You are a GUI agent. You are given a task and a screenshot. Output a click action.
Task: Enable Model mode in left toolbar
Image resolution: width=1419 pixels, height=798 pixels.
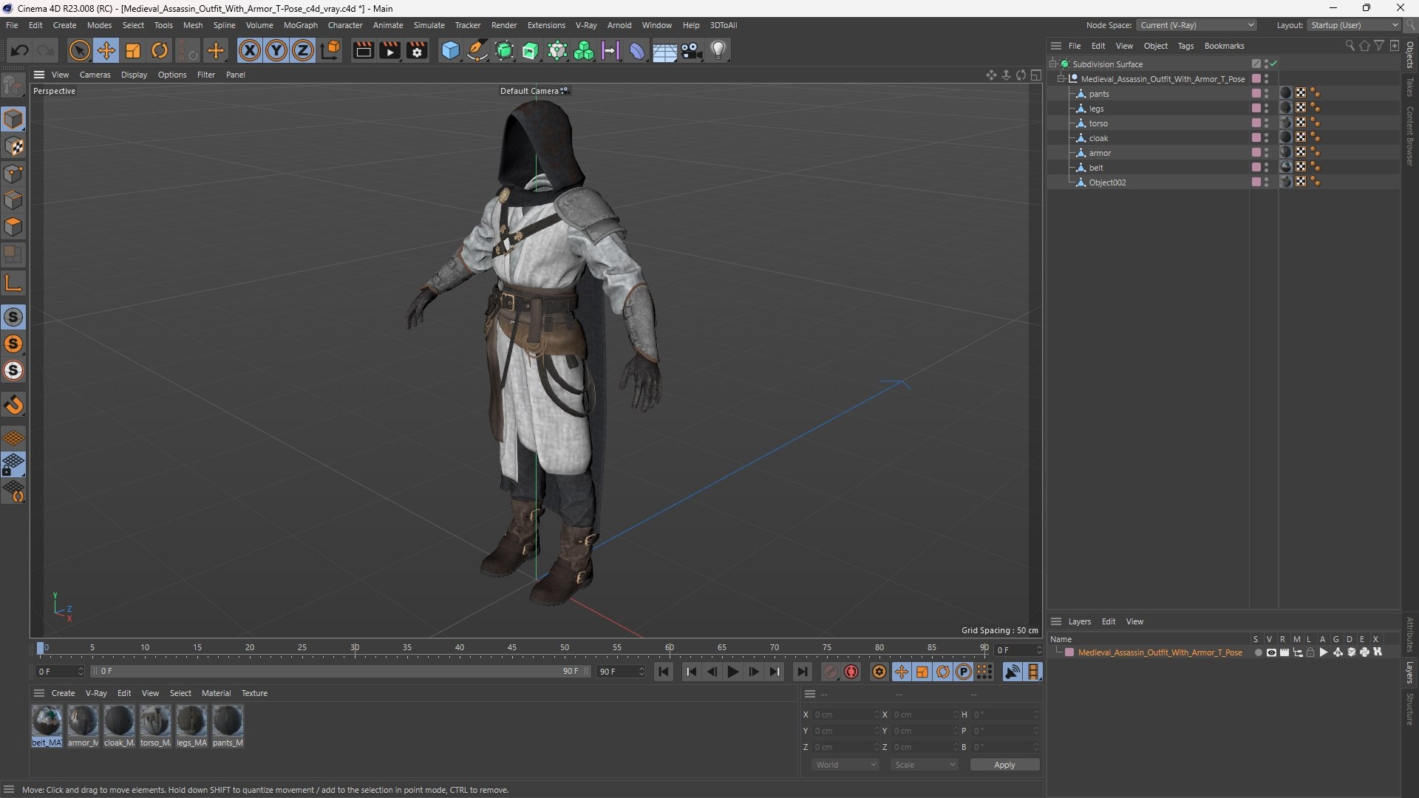(13, 119)
